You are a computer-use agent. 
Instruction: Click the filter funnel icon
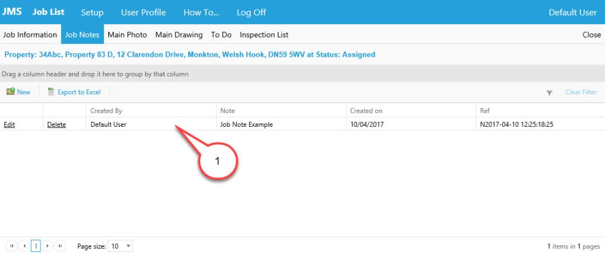(x=549, y=92)
